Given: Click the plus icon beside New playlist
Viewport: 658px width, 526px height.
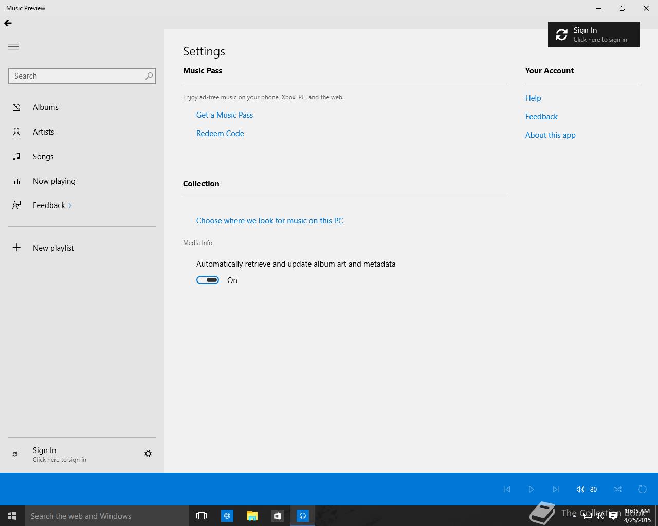Looking at the screenshot, I should 16,248.
